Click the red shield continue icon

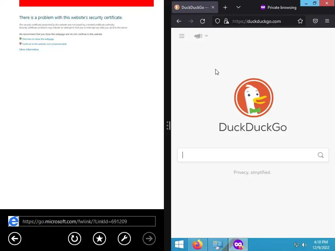point(20,43)
